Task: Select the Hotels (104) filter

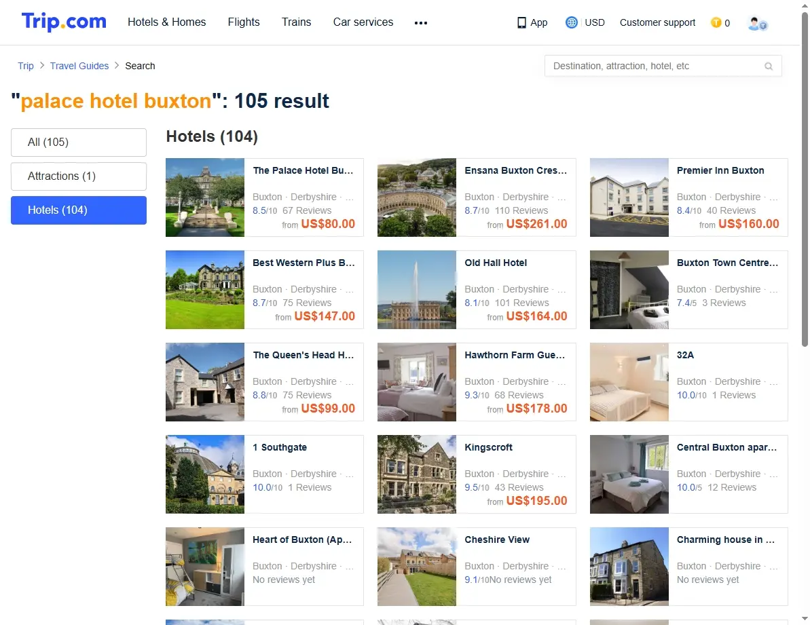Action: (79, 210)
